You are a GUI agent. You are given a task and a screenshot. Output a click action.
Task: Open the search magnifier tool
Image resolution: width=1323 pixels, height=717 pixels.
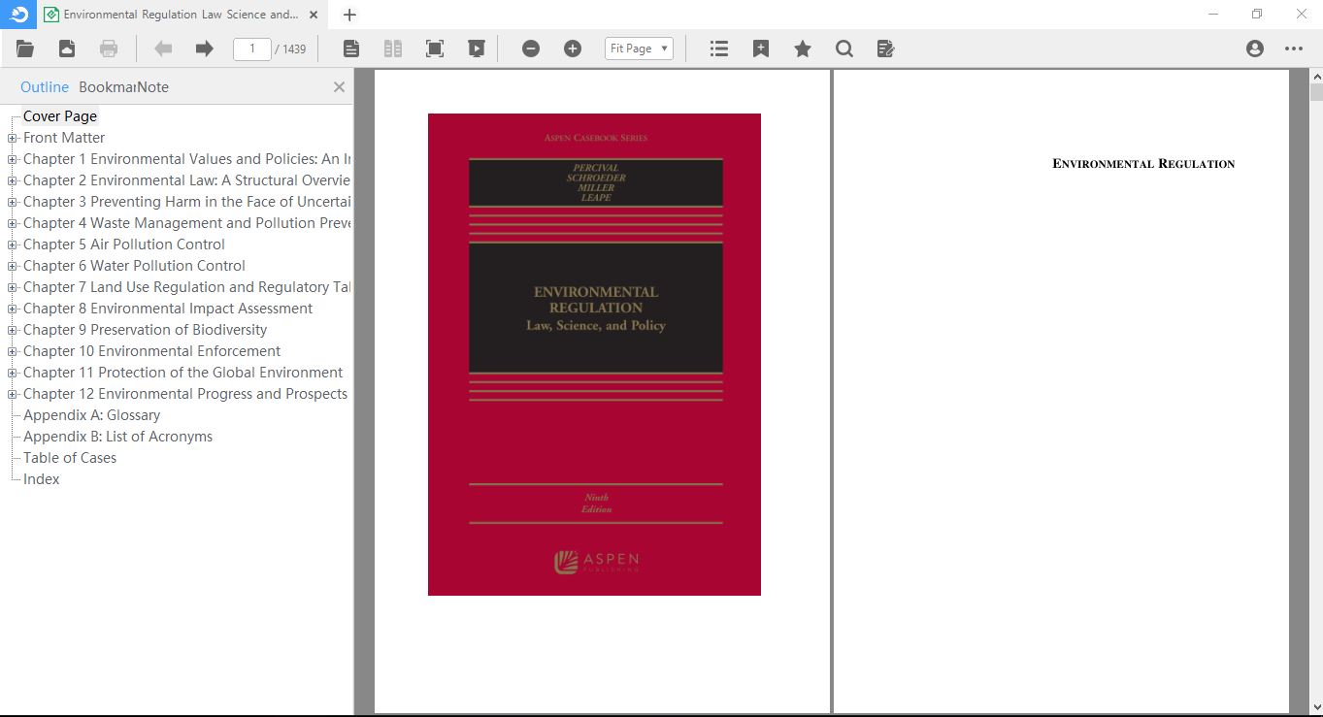click(844, 49)
